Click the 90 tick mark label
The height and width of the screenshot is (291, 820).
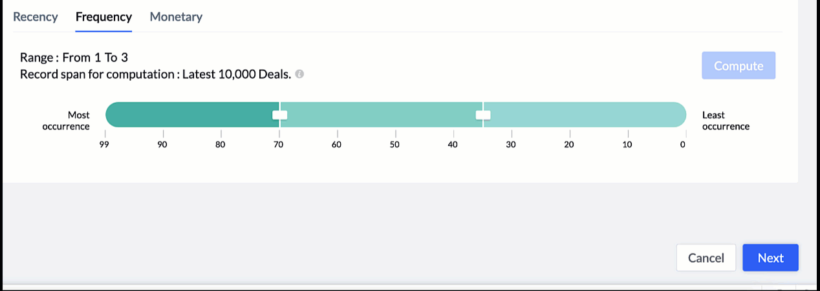162,144
